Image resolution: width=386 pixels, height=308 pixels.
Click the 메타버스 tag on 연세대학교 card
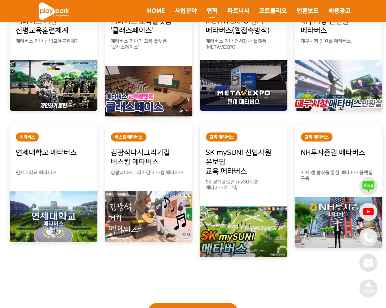click(x=27, y=137)
